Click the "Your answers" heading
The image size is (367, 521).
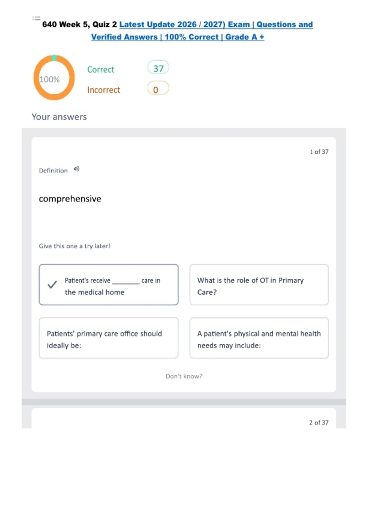pyautogui.click(x=59, y=117)
